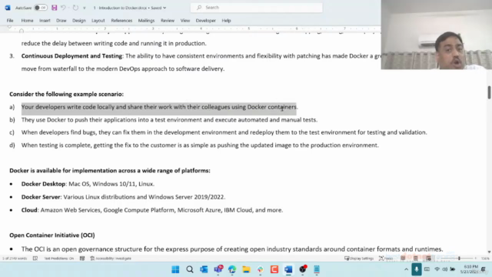Open Slack from the taskbar

click(x=261, y=269)
